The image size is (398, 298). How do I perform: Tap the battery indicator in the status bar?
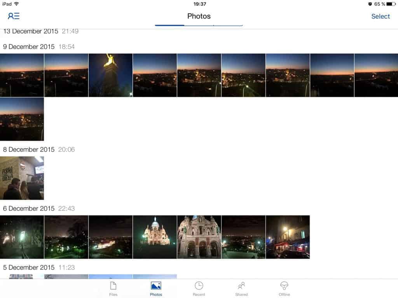[391, 4]
